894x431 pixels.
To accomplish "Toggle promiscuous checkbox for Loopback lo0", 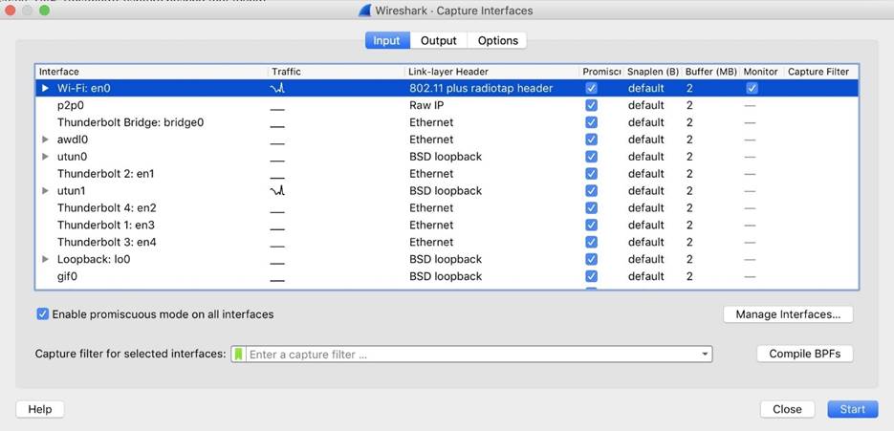I will pyautogui.click(x=591, y=260).
